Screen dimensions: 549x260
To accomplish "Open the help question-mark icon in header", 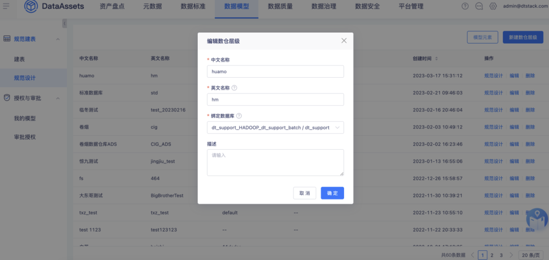I will (x=465, y=6).
